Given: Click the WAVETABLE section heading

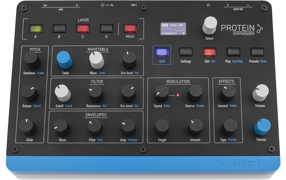Looking at the screenshot, I should 98,49.
